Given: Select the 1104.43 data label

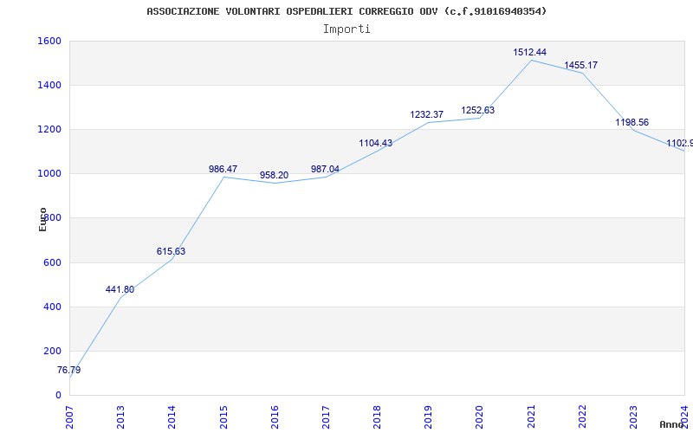Looking at the screenshot, I should pos(375,143).
